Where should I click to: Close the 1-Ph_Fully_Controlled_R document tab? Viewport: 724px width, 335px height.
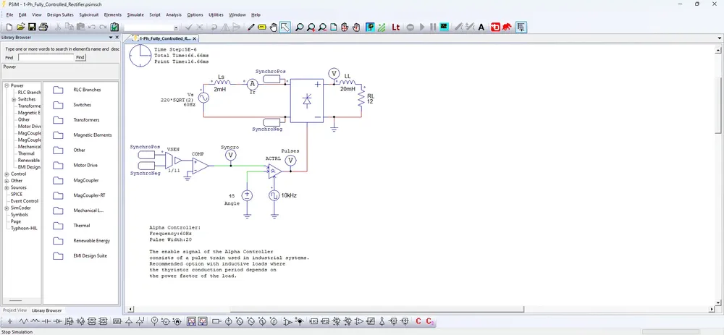[x=194, y=39]
